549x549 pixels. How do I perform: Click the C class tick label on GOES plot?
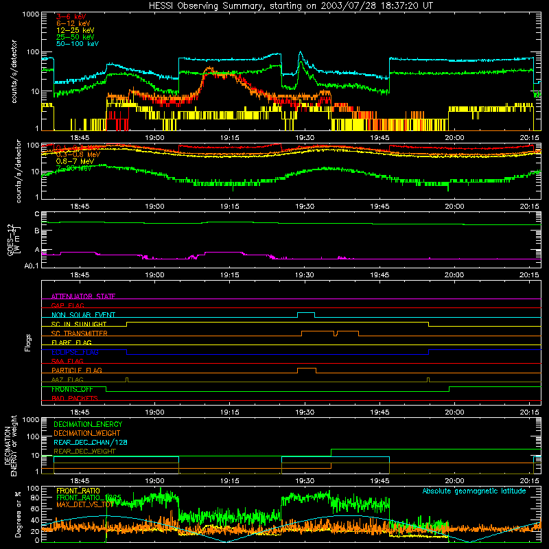click(37, 214)
